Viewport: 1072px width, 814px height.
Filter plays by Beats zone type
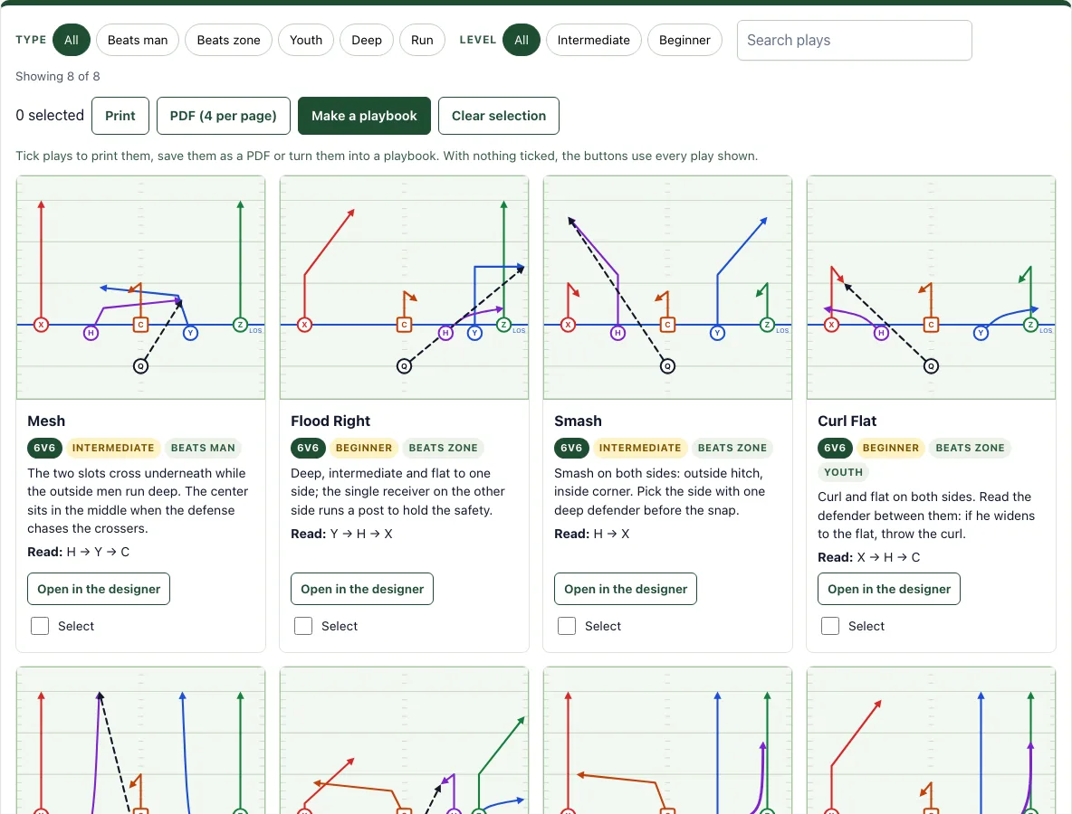click(x=228, y=41)
